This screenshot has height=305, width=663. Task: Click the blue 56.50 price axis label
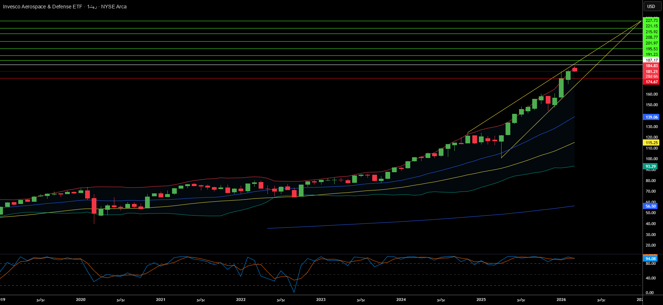coord(651,206)
